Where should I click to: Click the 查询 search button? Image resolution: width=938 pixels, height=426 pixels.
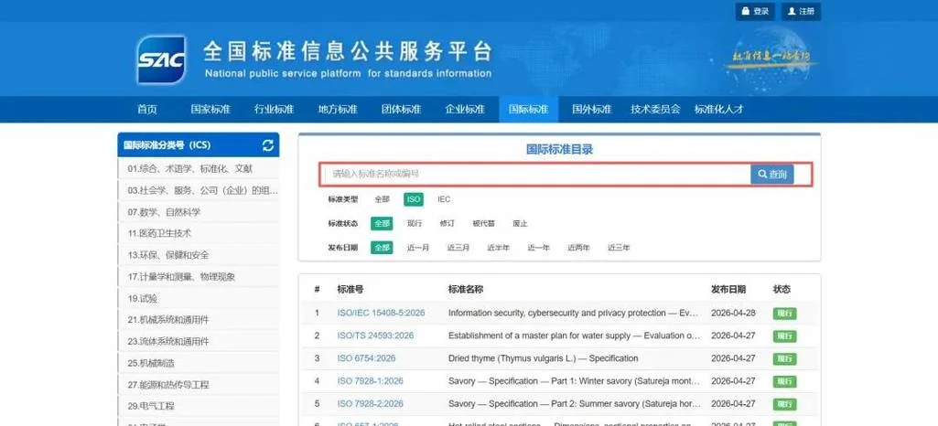(771, 174)
